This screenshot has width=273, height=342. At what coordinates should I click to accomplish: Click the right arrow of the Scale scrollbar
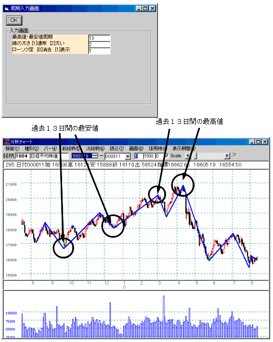coord(227,156)
